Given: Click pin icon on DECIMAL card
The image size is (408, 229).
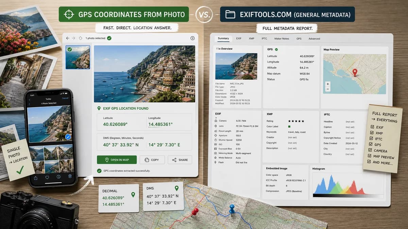Looking at the screenshot, I should [x=133, y=195].
